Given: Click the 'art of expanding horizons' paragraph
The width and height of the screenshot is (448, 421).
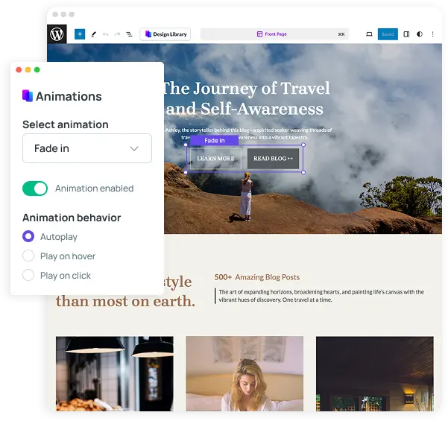Looking at the screenshot, I should tap(321, 296).
